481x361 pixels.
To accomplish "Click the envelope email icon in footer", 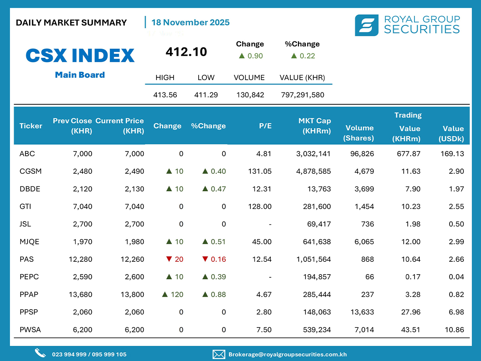I will click(219, 354).
